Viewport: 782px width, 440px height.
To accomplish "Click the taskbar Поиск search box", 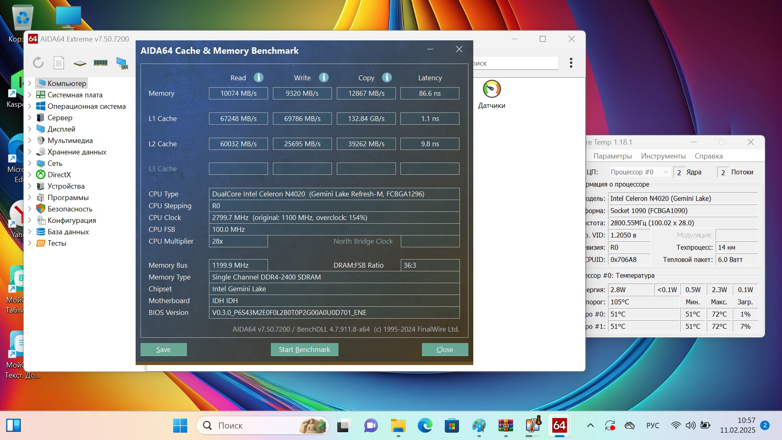I will click(263, 426).
